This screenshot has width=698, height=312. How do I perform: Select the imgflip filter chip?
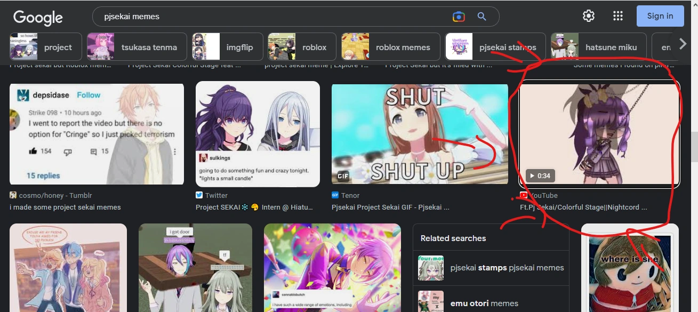[228, 47]
